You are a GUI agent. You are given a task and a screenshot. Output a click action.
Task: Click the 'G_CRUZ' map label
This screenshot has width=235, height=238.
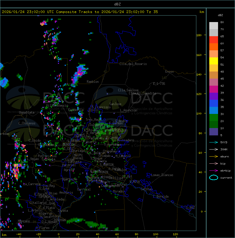[x=69, y=148]
